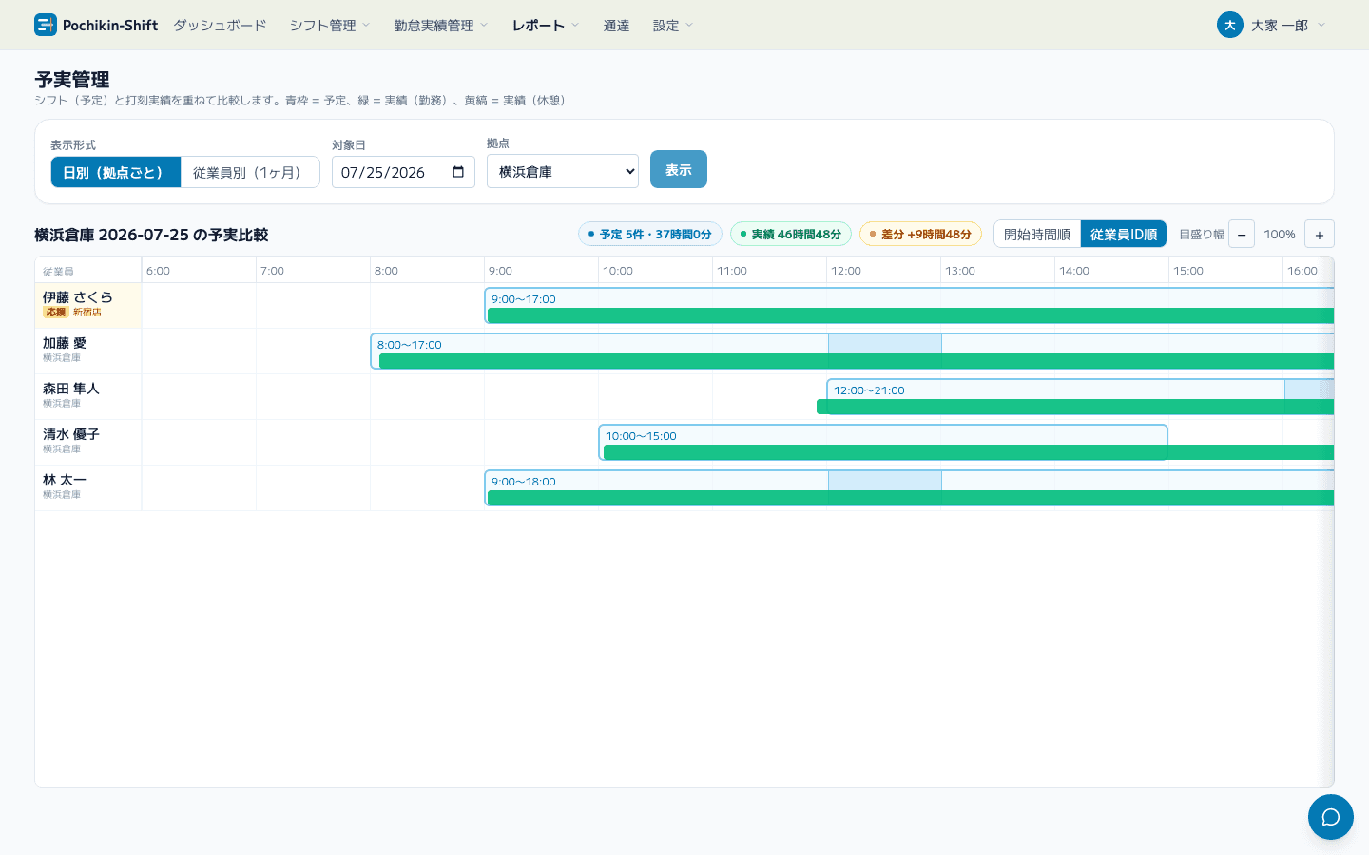Sort by 開始時間順

1037,234
